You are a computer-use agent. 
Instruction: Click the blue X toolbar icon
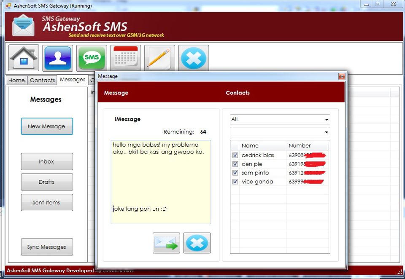pyautogui.click(x=194, y=58)
